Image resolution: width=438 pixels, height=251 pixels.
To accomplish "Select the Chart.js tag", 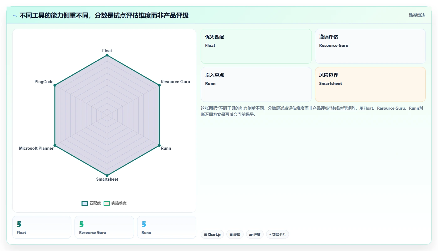I will (212, 234).
